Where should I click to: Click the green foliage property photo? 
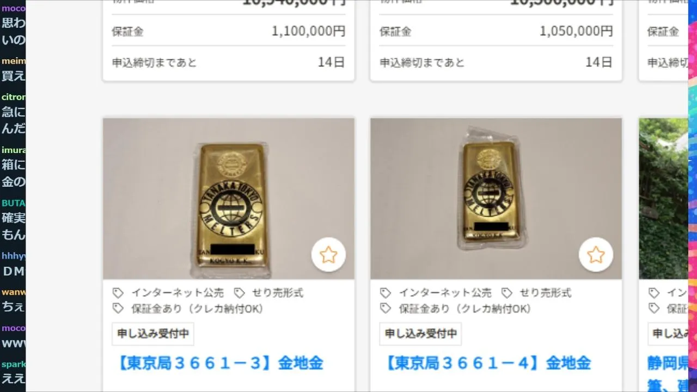[x=663, y=199]
